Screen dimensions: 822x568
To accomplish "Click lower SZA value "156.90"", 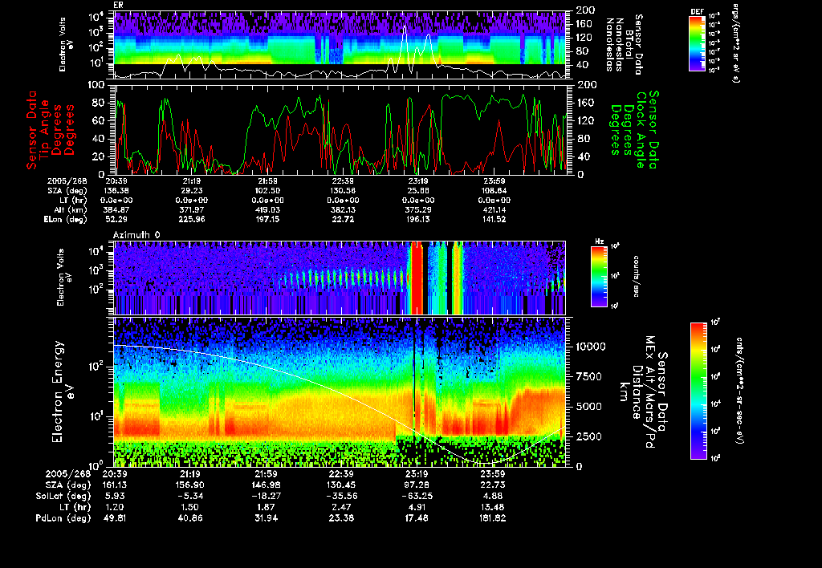I will click(x=190, y=485).
